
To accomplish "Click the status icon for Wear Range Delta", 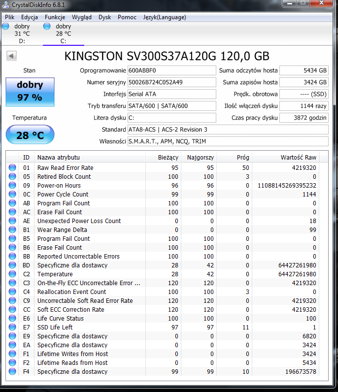I will [12, 229].
